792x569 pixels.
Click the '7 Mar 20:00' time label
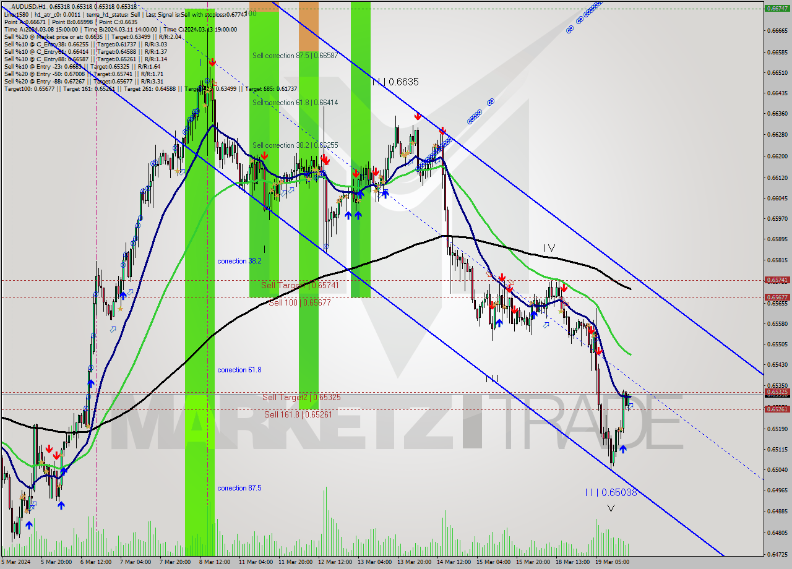pyautogui.click(x=176, y=562)
